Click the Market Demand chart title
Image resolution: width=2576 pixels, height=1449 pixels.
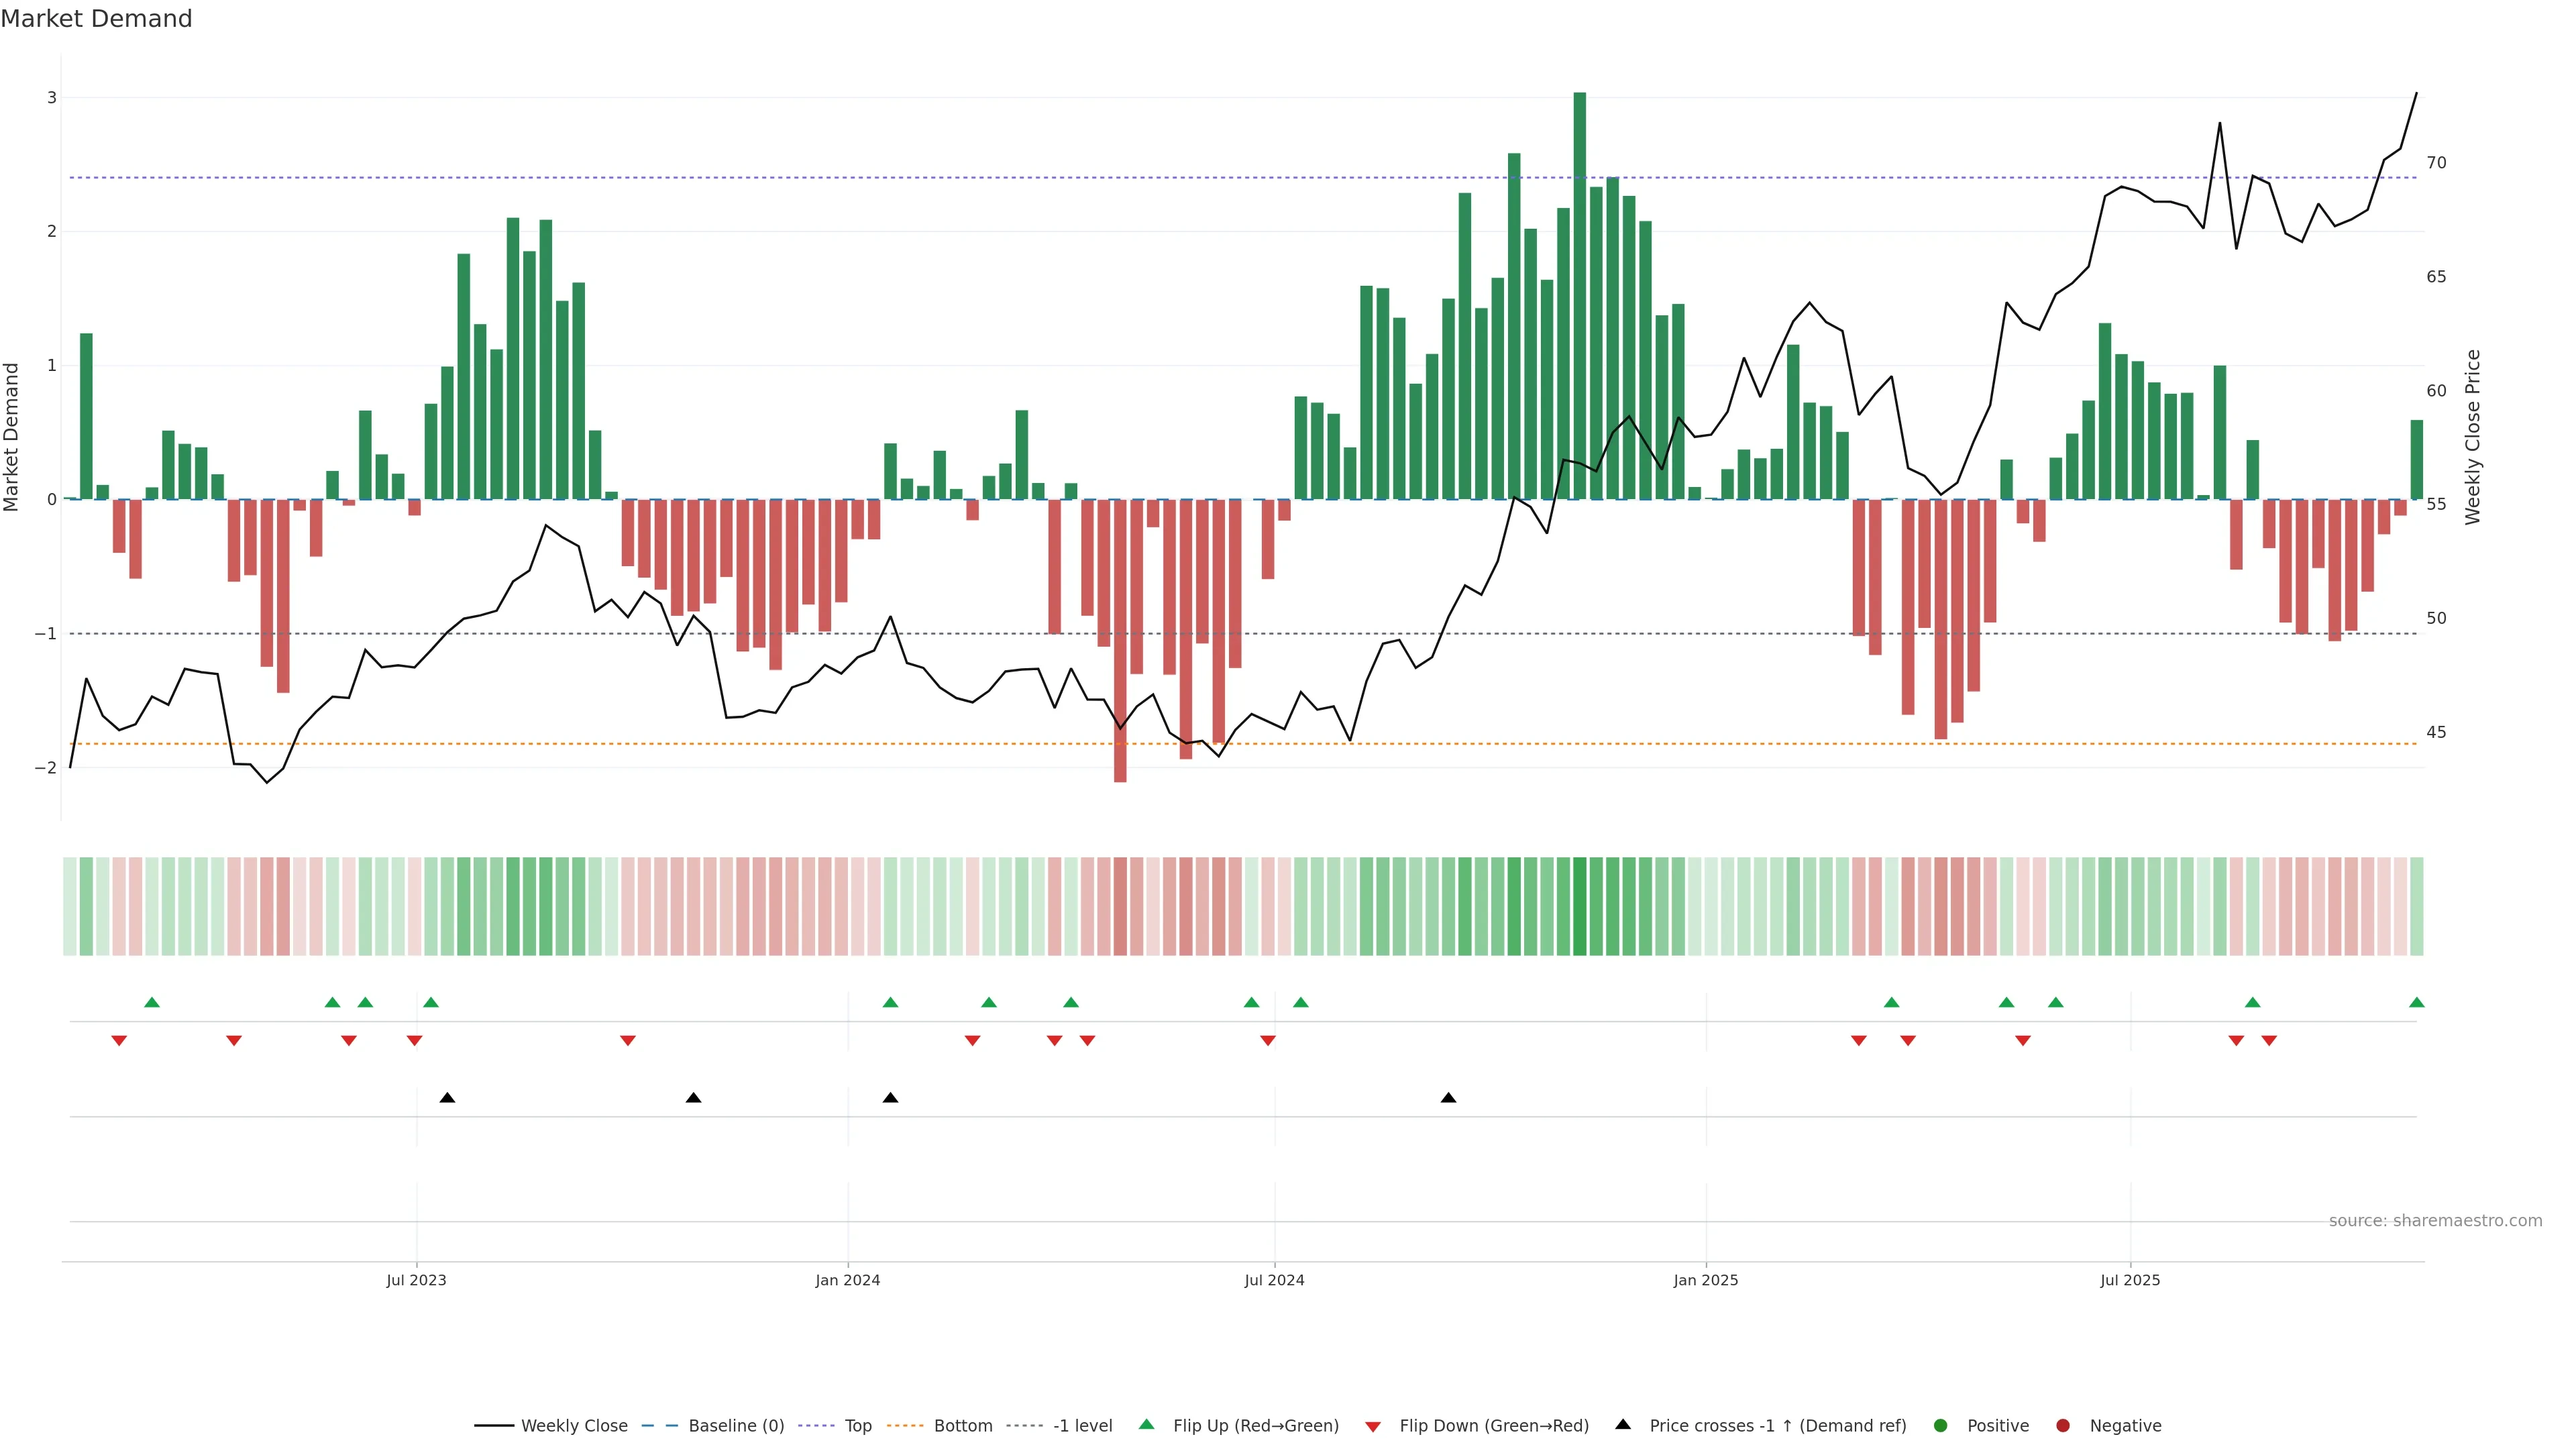tap(96, 19)
